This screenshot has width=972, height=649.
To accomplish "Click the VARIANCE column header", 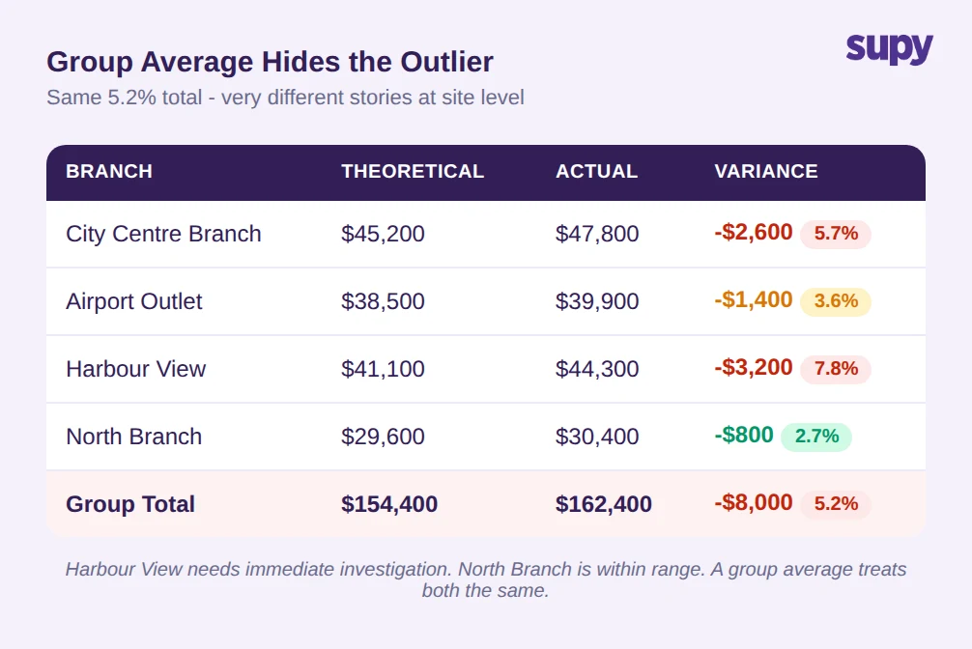I will (x=765, y=171).
